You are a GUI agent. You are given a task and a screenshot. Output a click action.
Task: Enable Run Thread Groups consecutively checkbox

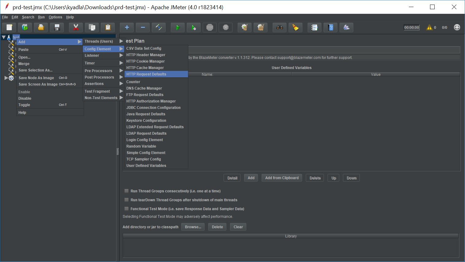[x=126, y=191]
